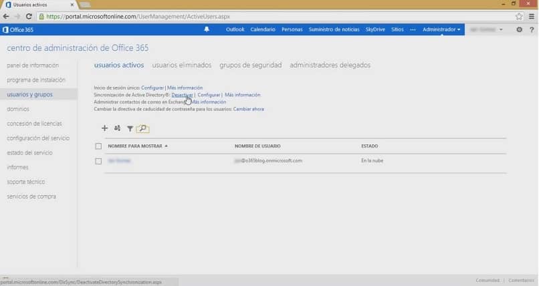Switch to usuarios eliminados tab
Viewport: 539px width, 286px height.
point(181,65)
